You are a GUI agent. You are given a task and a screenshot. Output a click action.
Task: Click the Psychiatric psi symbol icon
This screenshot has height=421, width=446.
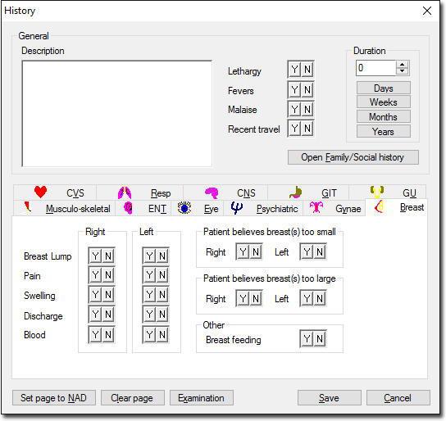pyautogui.click(x=236, y=208)
